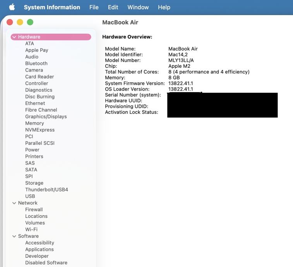Show Graphics/Displays details
Screen dimensions: 293x267
pos(46,116)
